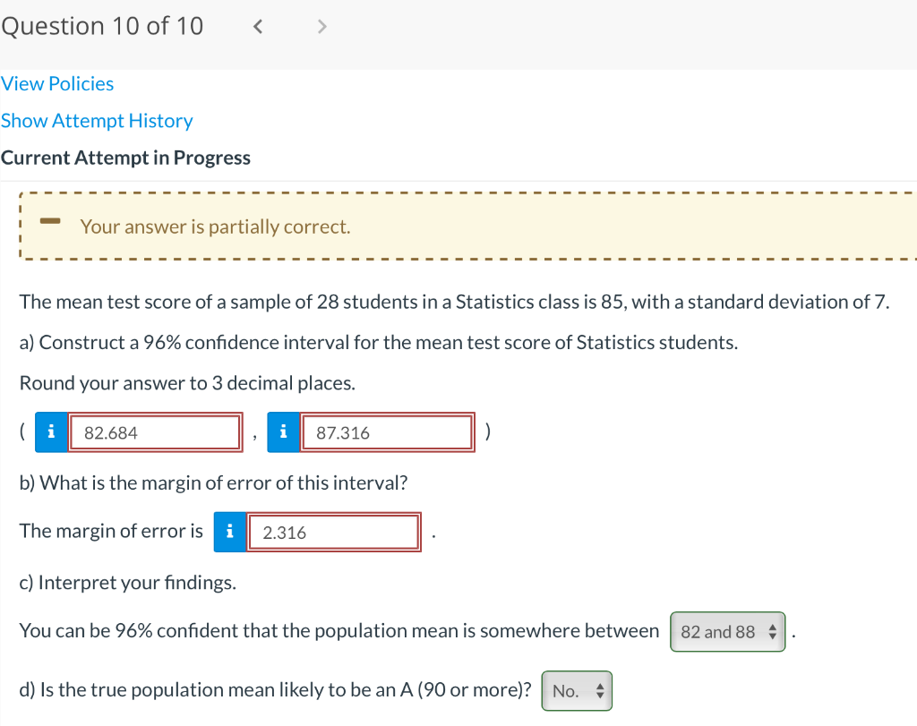
Task: Click the Current Attempt in Progress label
Action: pyautogui.click(x=125, y=157)
